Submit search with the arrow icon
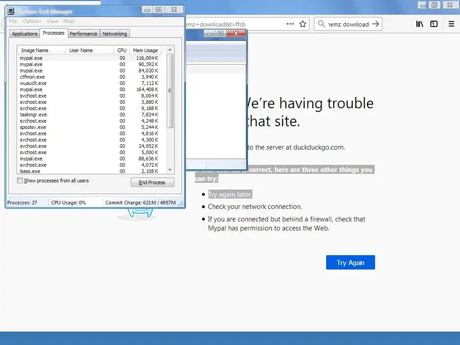Screen dimensions: 460x345 (375, 24)
